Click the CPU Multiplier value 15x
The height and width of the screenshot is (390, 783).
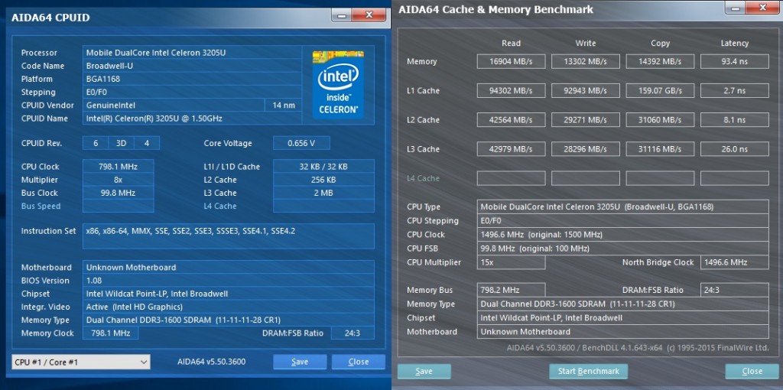[511, 262]
